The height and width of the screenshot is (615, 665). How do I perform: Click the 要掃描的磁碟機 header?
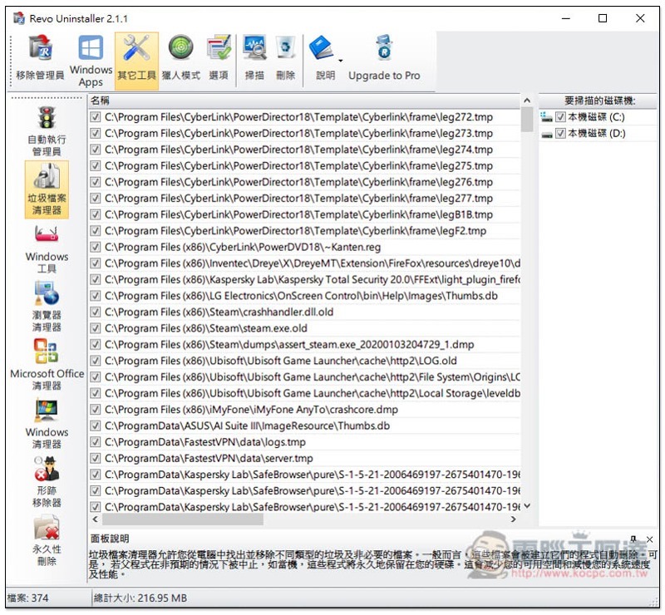tap(598, 101)
